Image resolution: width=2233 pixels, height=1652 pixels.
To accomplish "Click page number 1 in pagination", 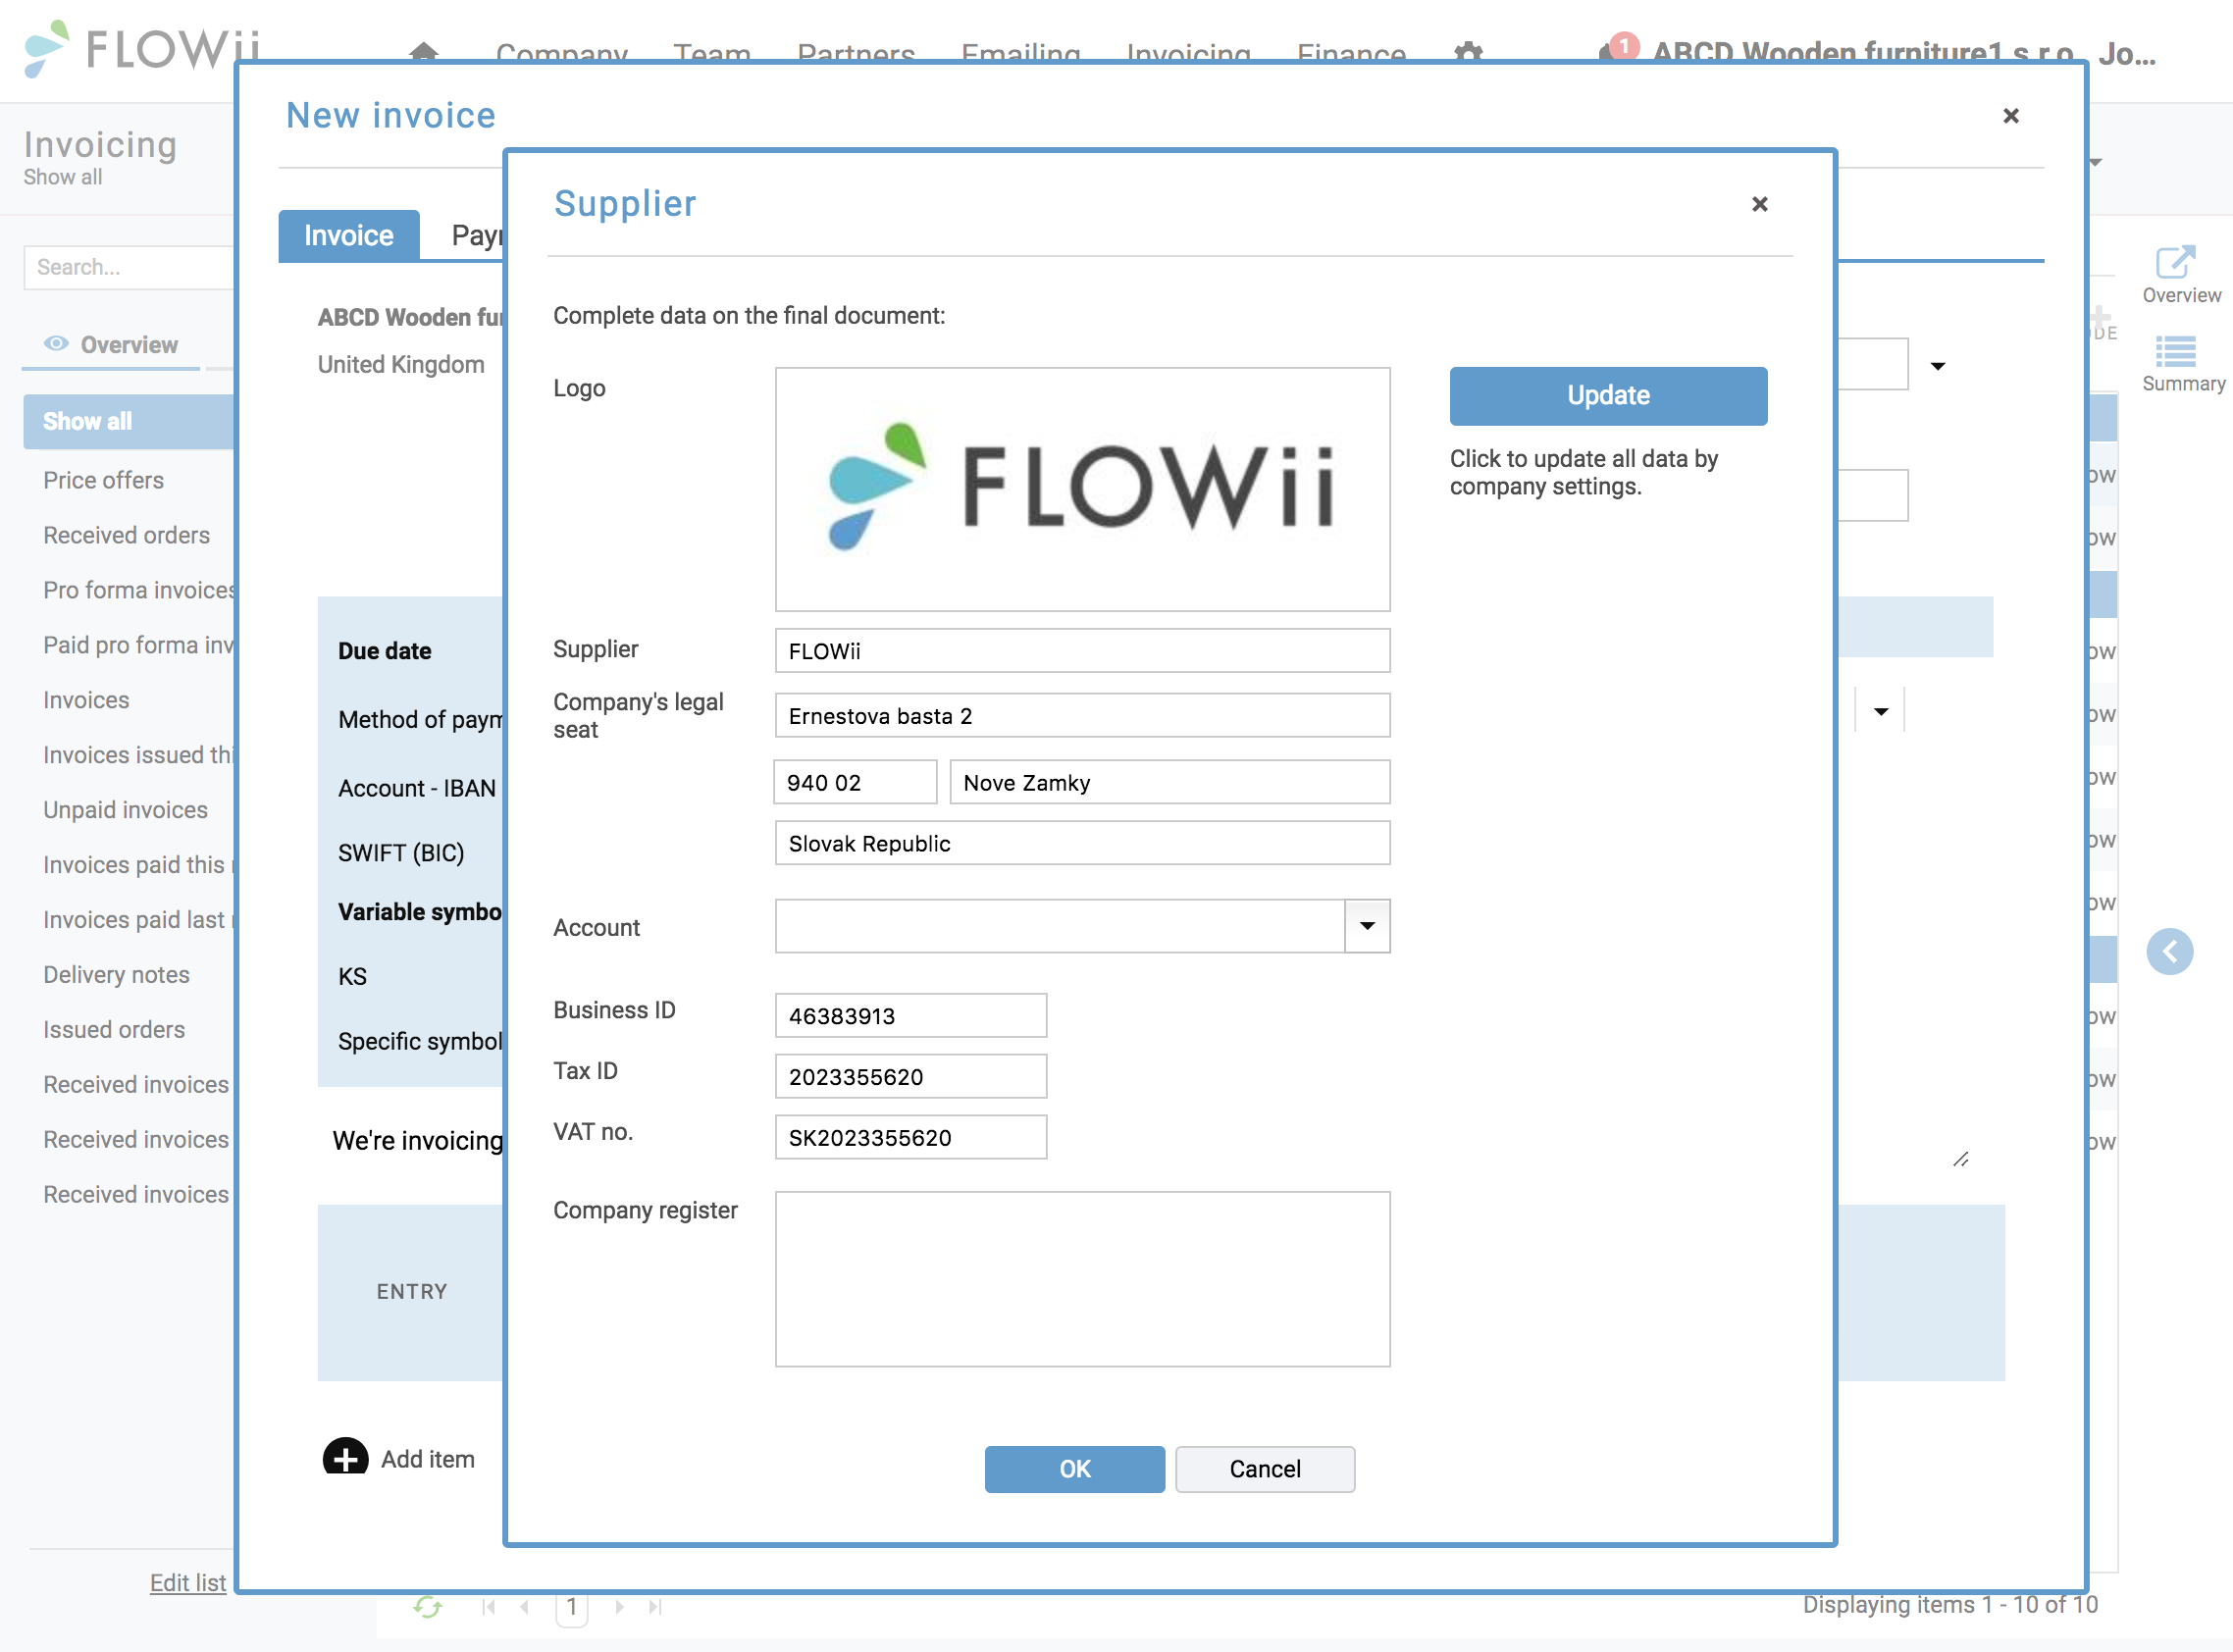I will point(571,1606).
